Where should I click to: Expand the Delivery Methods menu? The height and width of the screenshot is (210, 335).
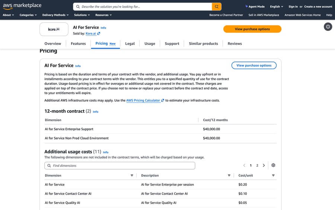[x=55, y=15]
